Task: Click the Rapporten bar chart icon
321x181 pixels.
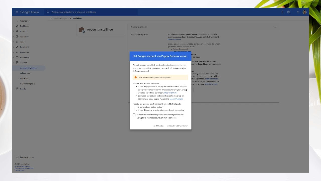Action: point(17,52)
